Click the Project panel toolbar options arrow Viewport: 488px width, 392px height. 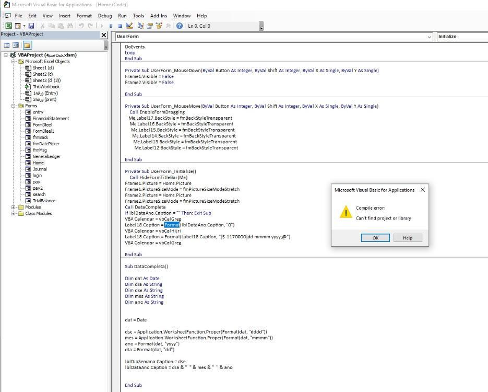[106, 46]
